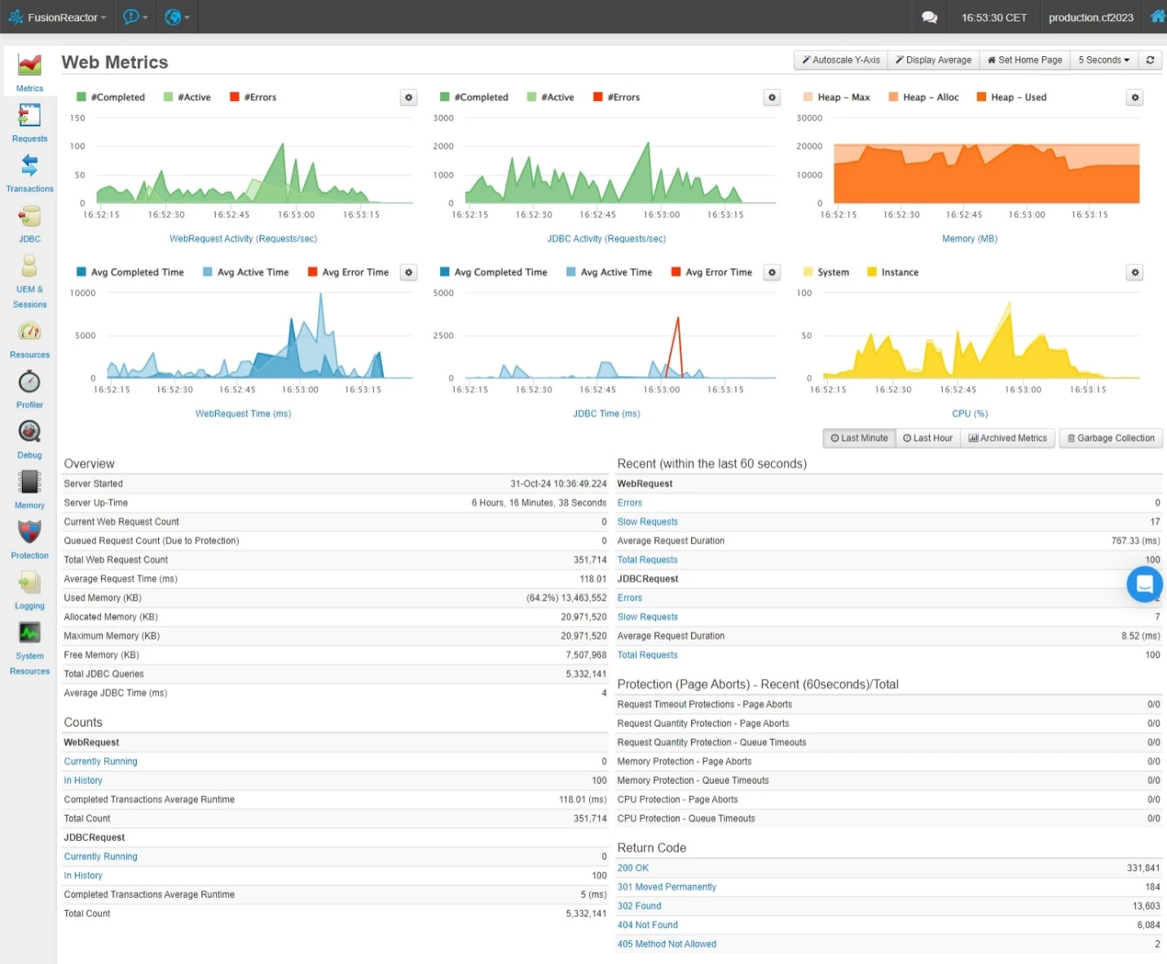Select the Last Hour view

pos(927,438)
